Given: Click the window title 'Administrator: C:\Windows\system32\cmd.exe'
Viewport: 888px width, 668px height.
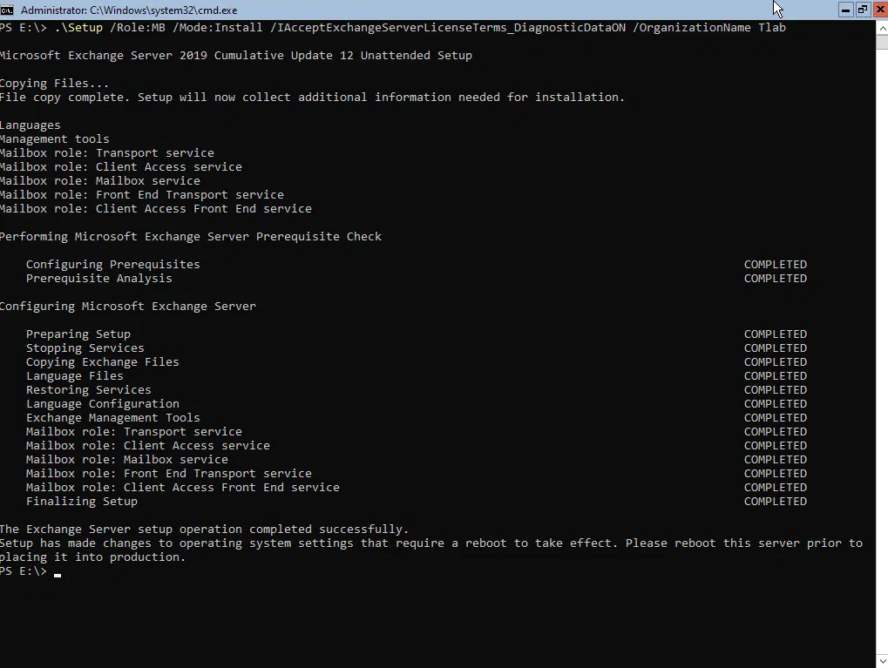Looking at the screenshot, I should pyautogui.click(x=129, y=10).
